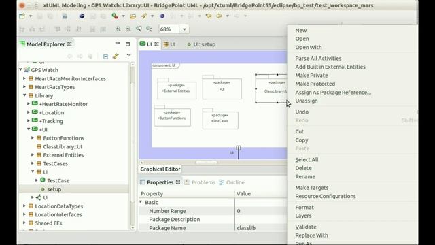Screen dimensions: 435x245
Task: Open the zoom percentage dropdown arrow
Action: [x=184, y=29]
